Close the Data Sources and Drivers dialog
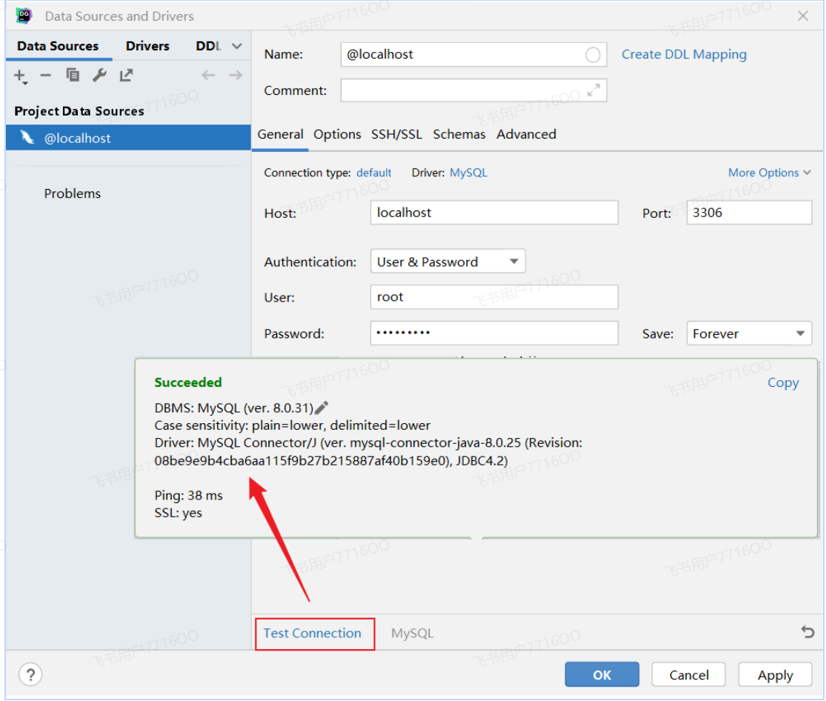The image size is (826, 701). tap(803, 16)
